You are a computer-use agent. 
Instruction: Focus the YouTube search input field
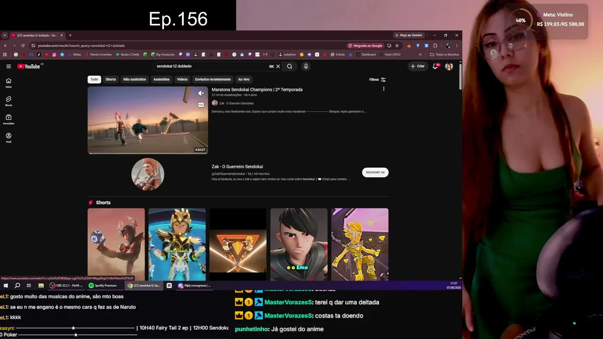coord(211,66)
